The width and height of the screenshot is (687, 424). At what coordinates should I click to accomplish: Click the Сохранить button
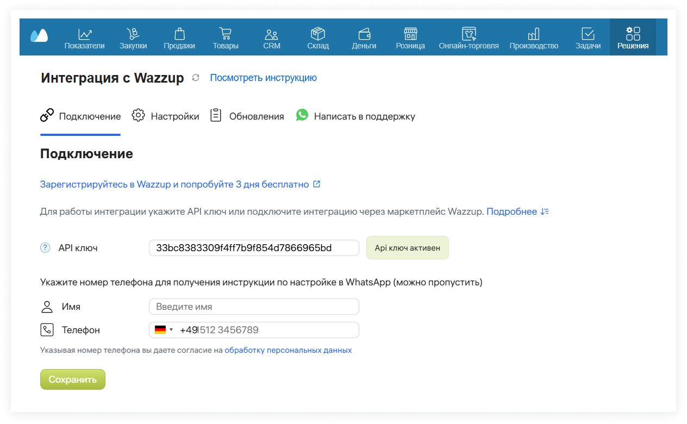(73, 379)
